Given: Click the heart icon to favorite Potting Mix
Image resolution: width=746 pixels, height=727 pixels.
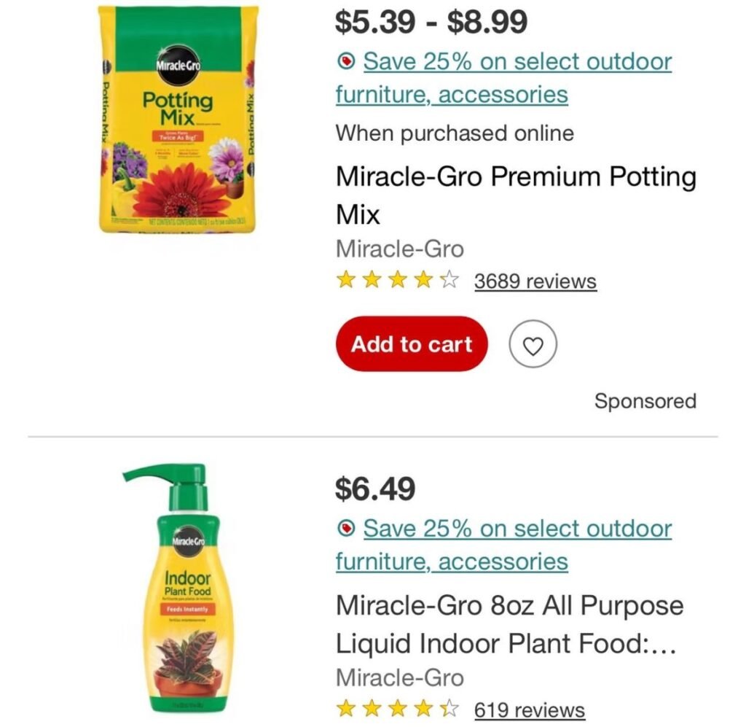Looking at the screenshot, I should (533, 344).
